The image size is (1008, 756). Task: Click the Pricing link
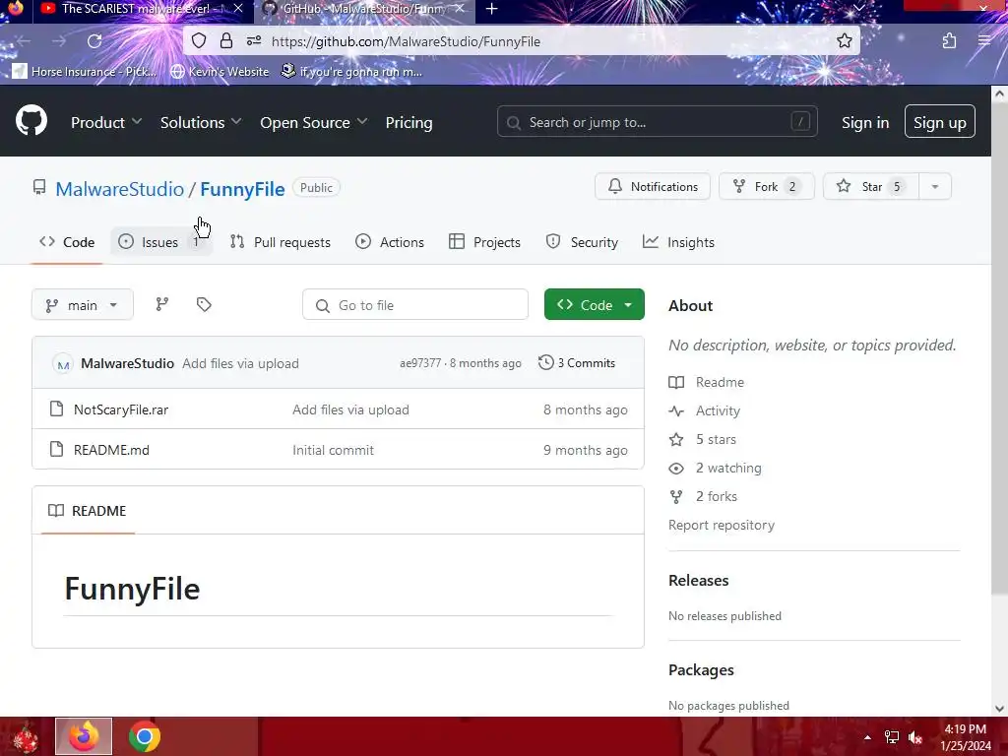tap(409, 122)
